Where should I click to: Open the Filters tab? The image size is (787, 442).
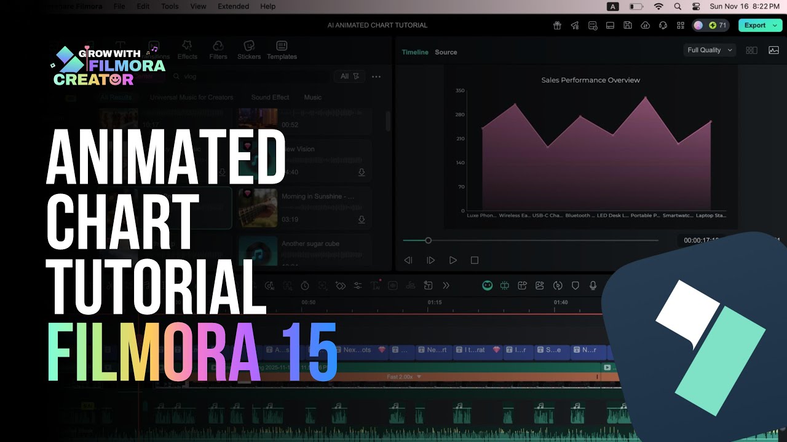point(218,50)
